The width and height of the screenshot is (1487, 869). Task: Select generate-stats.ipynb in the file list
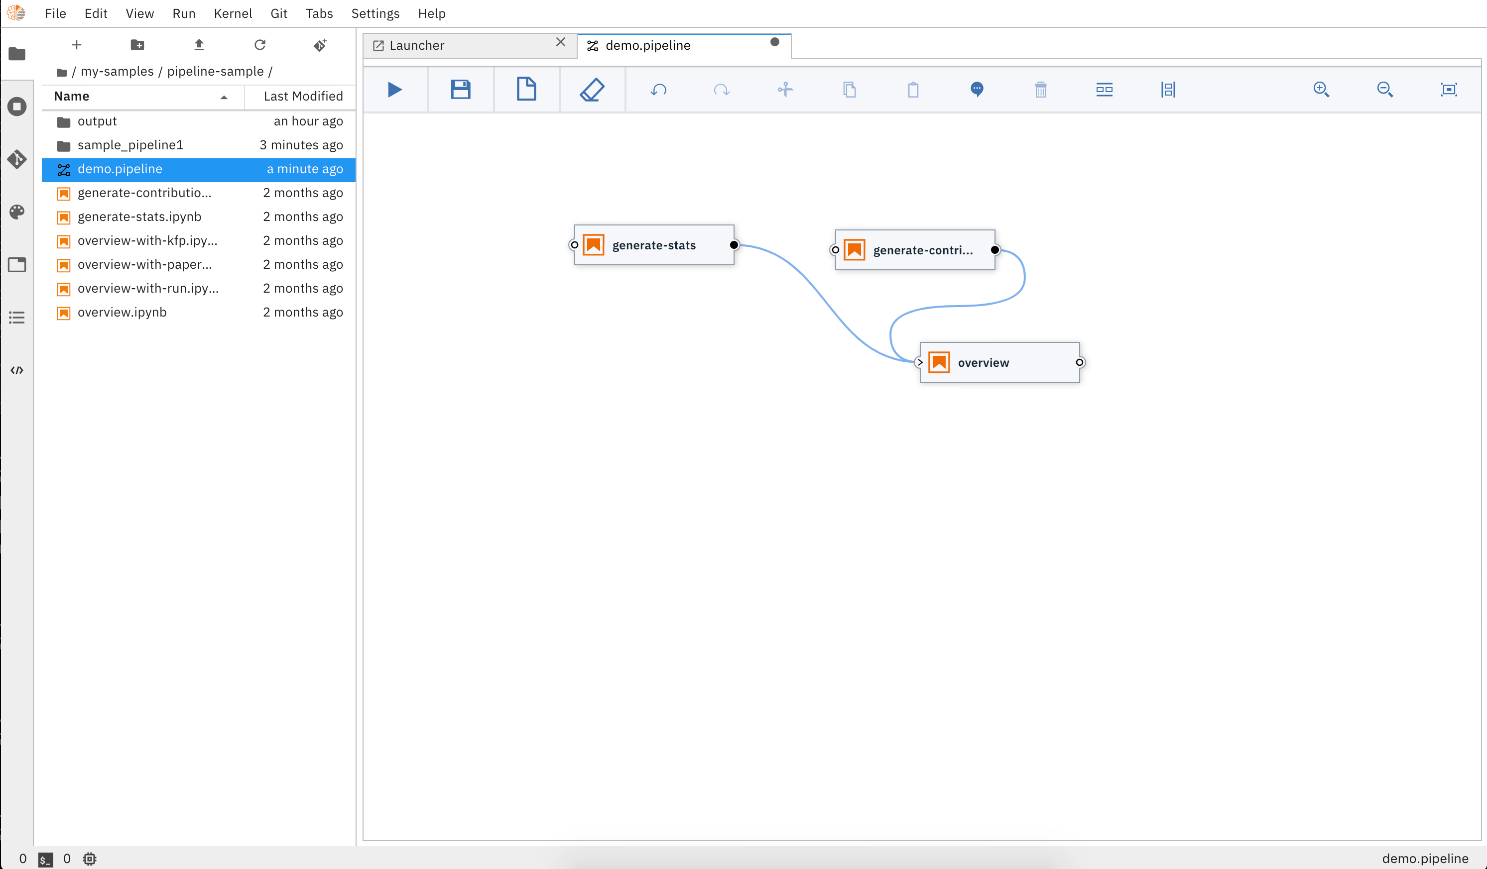click(x=139, y=217)
